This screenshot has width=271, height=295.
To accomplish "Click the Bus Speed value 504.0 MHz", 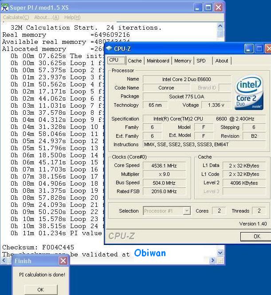I will pos(164,183).
